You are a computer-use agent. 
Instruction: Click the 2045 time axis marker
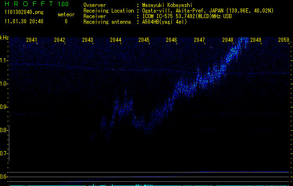pos(143,40)
